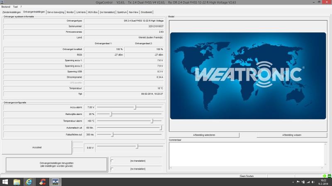Open the Windows Start button

pyautogui.click(x=5, y=182)
